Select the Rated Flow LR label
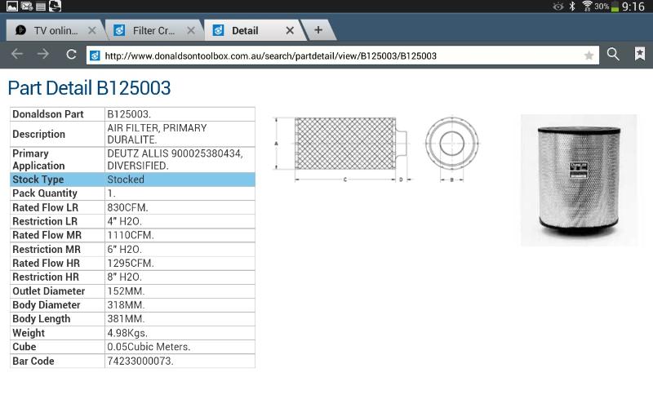The image size is (653, 408). point(45,207)
